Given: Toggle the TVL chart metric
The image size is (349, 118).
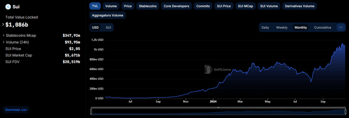Looking at the screenshot, I should click(x=95, y=6).
